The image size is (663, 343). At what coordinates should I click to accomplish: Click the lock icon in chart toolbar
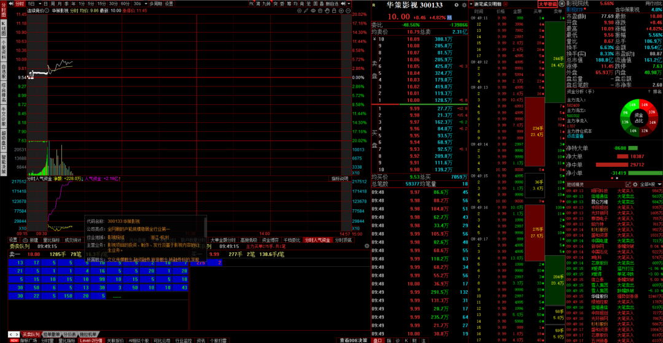[334, 10]
